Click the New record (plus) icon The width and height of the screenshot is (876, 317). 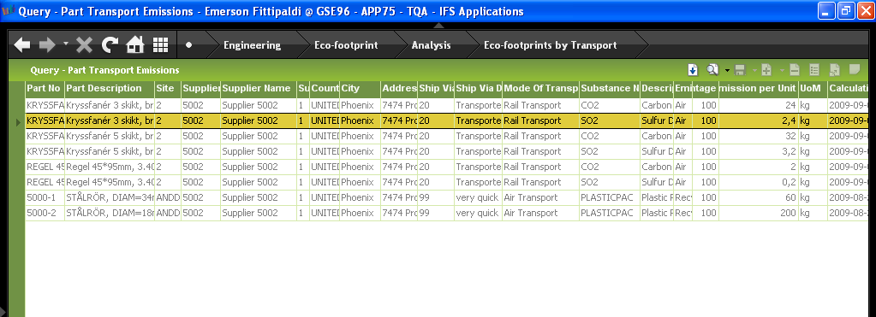point(766,70)
